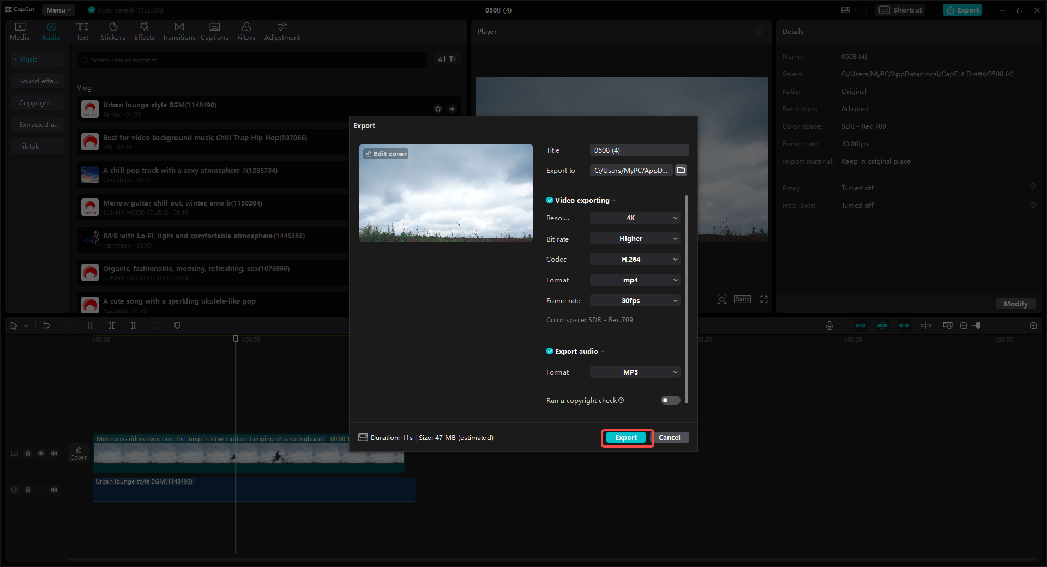Open the Codec dropdown showing H.264
This screenshot has width=1047, height=567.
(634, 259)
